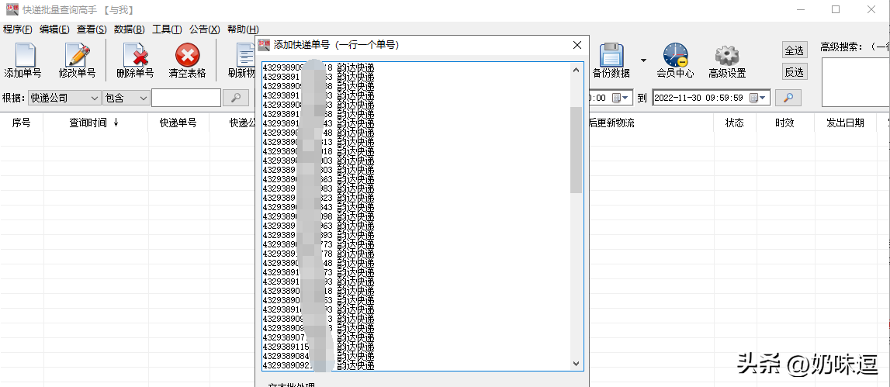Viewport: 890px width, 387px height.
Task: Open the 工具(T) menu
Action: [x=167, y=29]
